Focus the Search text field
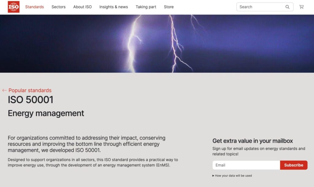Image resolution: width=314 pixels, height=187 pixels. coord(261,7)
